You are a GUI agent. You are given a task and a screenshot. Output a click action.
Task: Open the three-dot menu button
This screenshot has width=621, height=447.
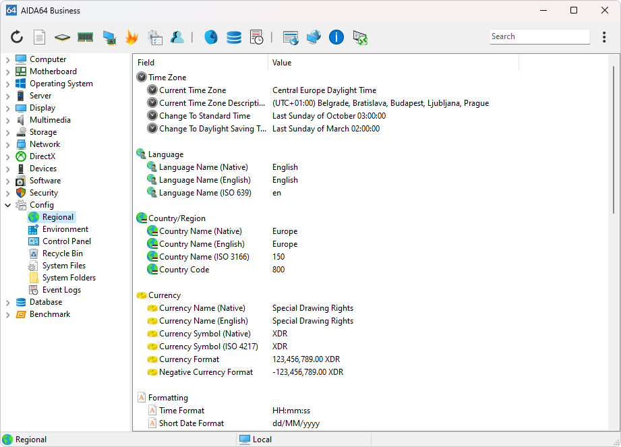tap(604, 37)
